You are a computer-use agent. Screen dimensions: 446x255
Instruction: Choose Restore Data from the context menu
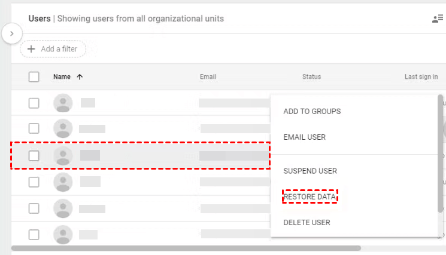[310, 196]
